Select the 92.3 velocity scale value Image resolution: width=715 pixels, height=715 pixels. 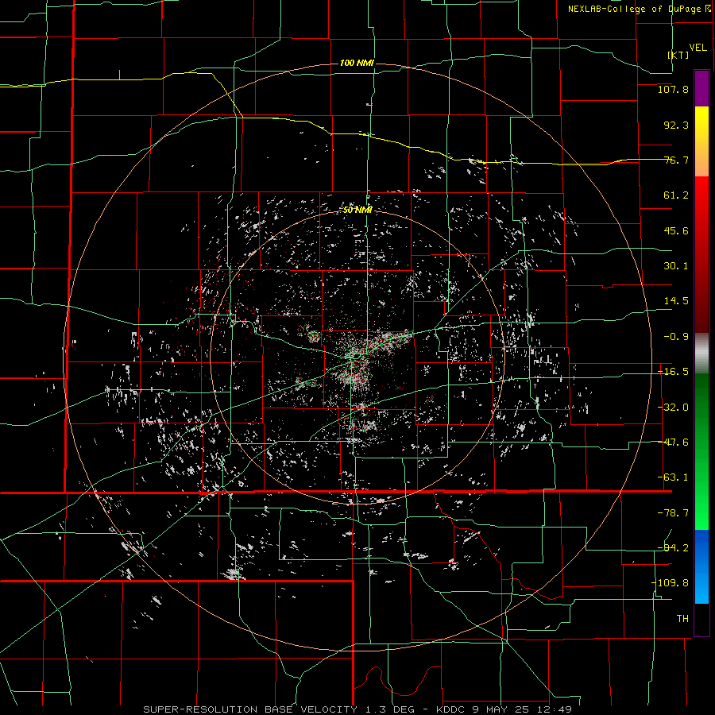(x=676, y=125)
